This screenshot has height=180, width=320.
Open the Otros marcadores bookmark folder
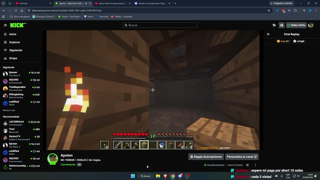point(20,17)
